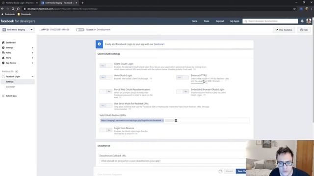This screenshot has height=176, width=314.
Task: Toggle Embedded Browser OAuth Login switch
Action: coord(183,91)
